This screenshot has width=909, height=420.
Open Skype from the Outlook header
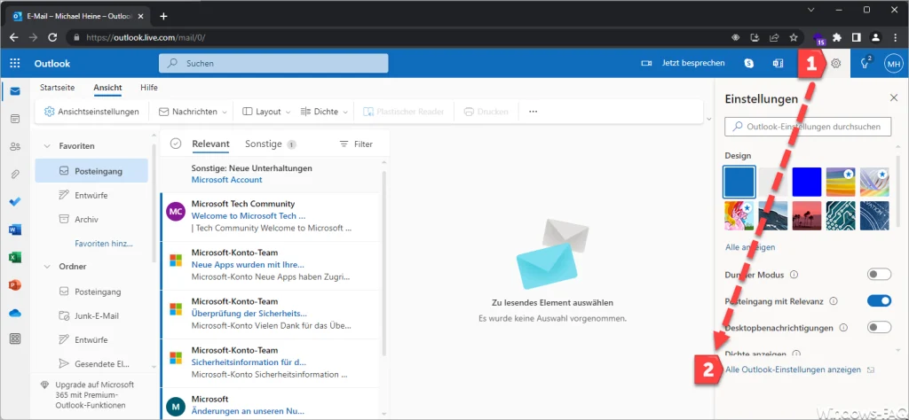coord(749,64)
